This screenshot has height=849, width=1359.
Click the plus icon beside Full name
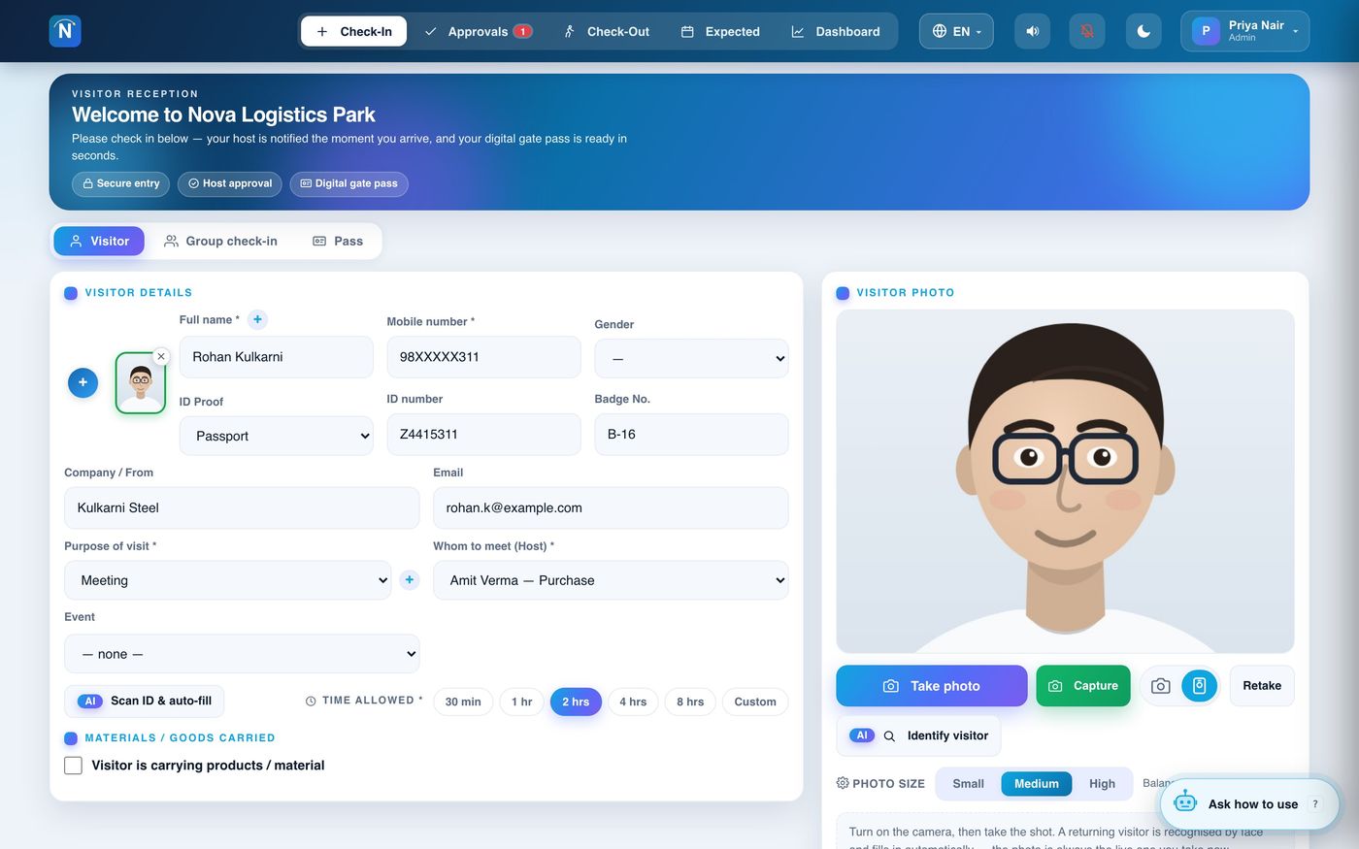click(x=257, y=319)
